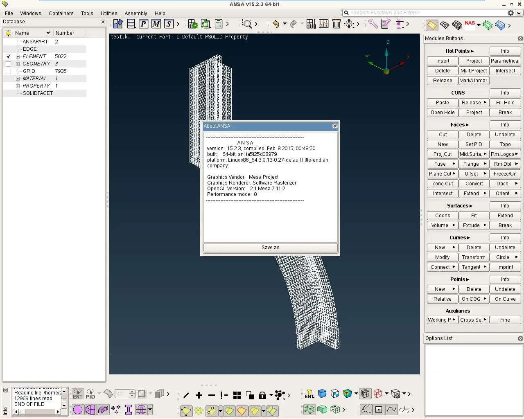524x419 pixels.
Task: Click the rainbow-colored cube fringe icon
Action: [x=348, y=394]
